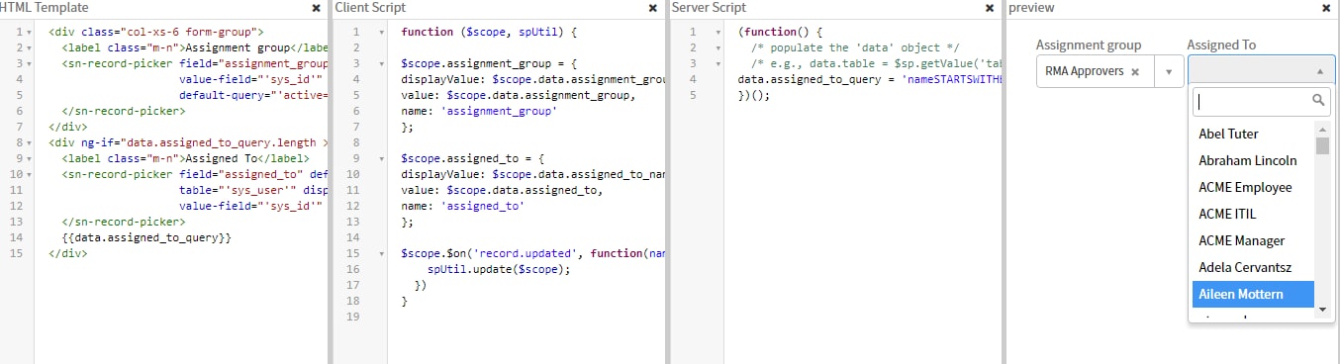Choose ACME ITIL in the user list
Viewport: 1340px width, 364px height.
click(1252, 214)
